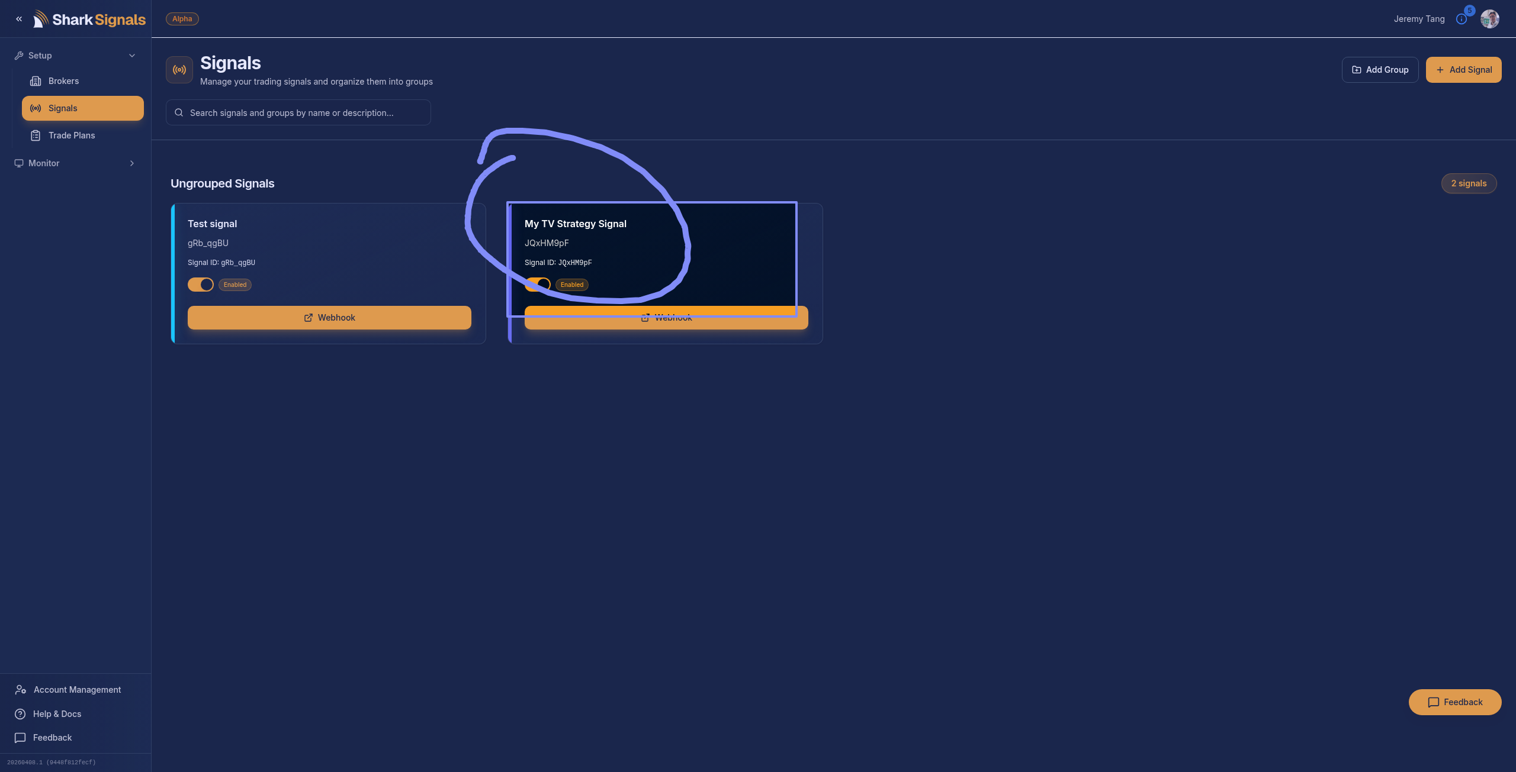Disable the Test signal toggle
This screenshot has height=772, width=1516.
201,285
